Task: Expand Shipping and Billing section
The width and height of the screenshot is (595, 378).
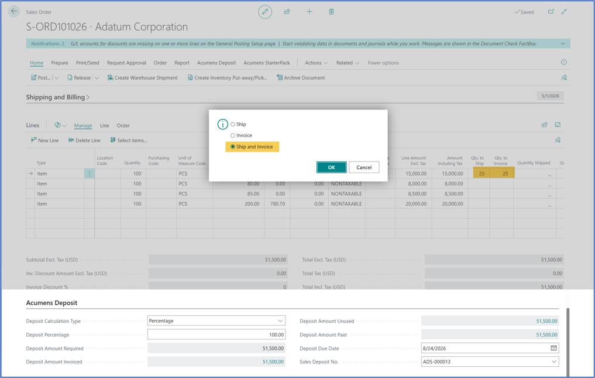Action: [x=58, y=97]
